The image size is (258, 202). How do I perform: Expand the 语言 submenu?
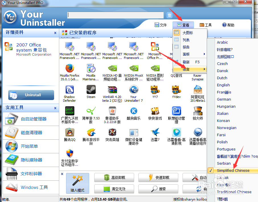[190, 69]
